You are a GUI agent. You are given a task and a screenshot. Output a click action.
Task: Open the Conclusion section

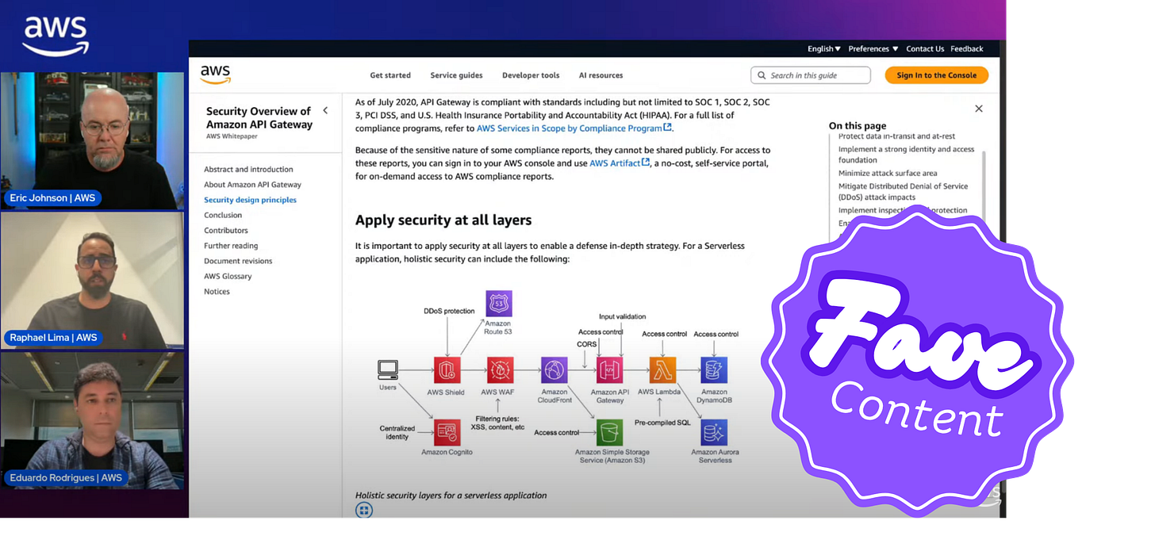coord(223,215)
